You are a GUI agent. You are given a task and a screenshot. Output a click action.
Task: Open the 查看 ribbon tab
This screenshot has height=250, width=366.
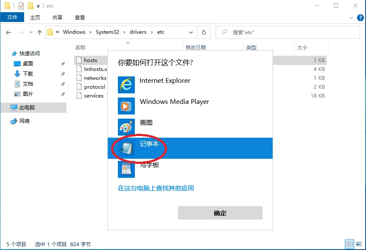80,17
